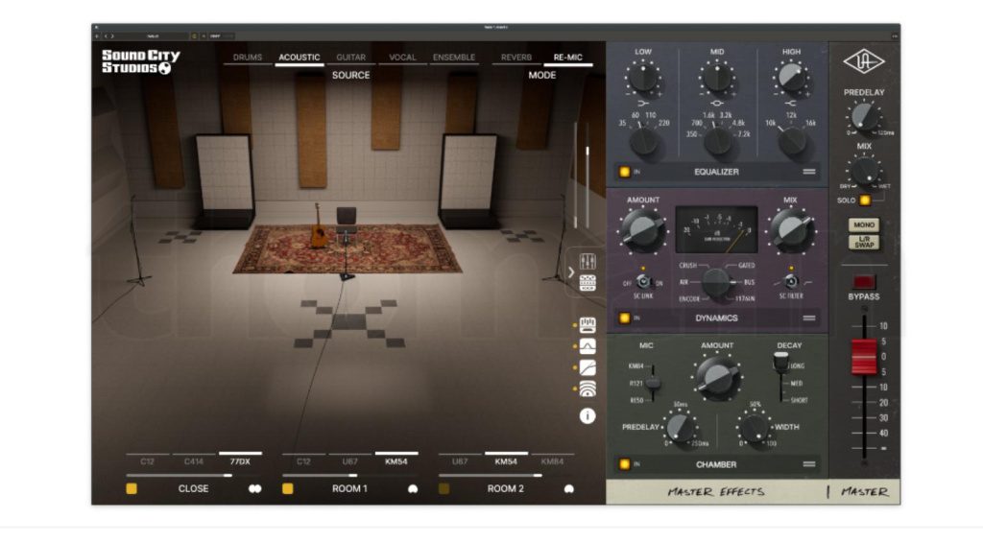This screenshot has height=542, width=983.
Task: Select the ENSEMBLE source tab
Action: [x=454, y=57]
